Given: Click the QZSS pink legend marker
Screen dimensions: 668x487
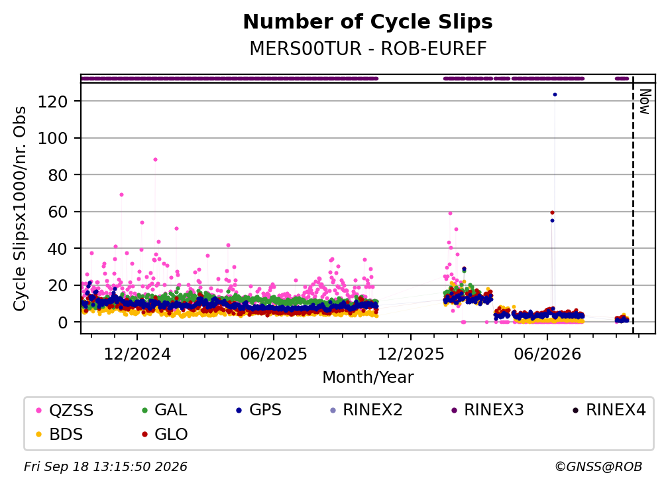Looking at the screenshot, I should click(39, 410).
